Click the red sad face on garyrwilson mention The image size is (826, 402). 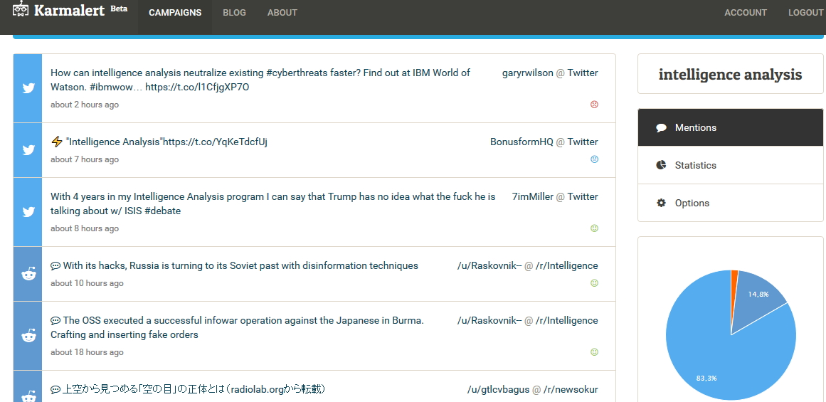594,105
